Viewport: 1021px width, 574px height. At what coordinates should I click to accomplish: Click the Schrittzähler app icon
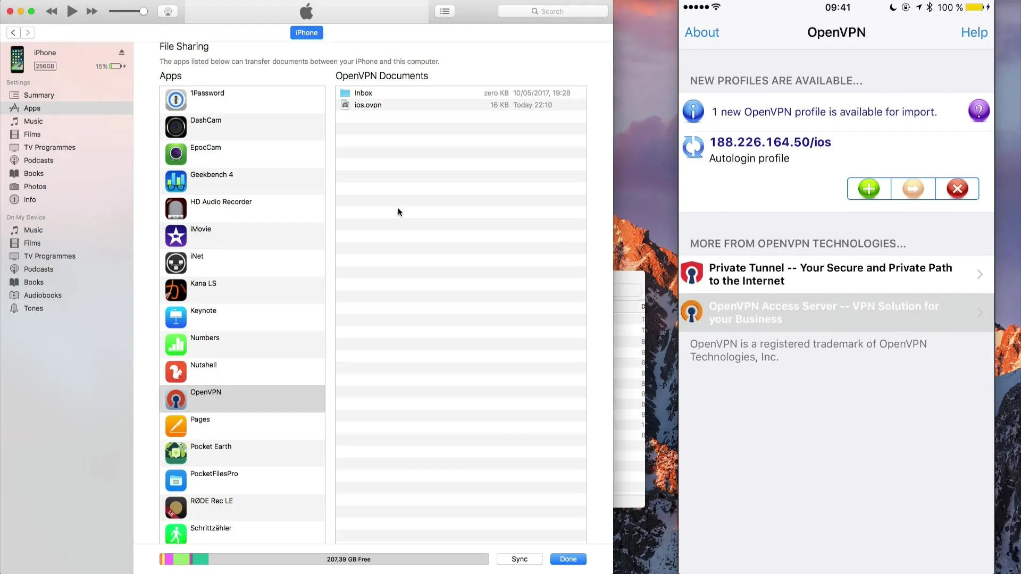(175, 534)
